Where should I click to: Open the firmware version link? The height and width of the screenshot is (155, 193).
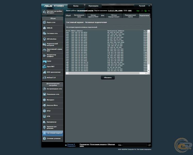115,11
